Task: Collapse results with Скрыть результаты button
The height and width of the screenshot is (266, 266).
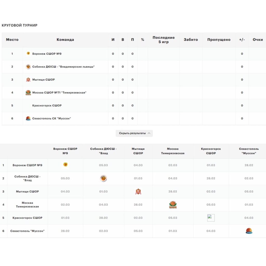Action: [x=134, y=133]
